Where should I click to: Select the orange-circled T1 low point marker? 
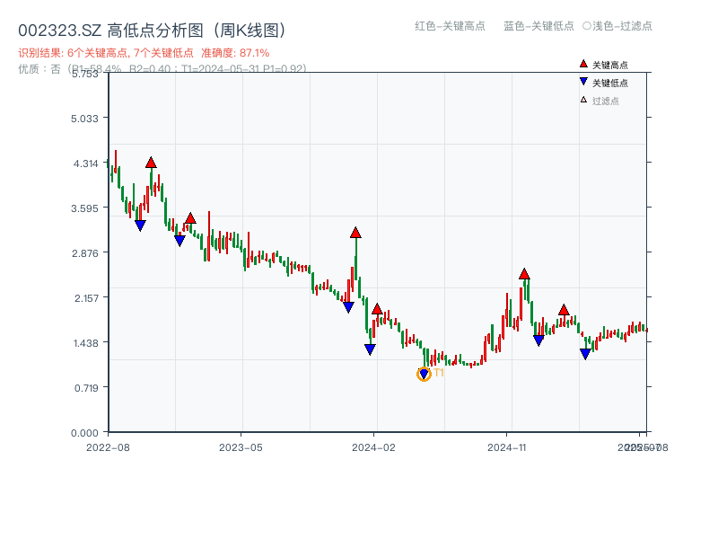pos(425,374)
